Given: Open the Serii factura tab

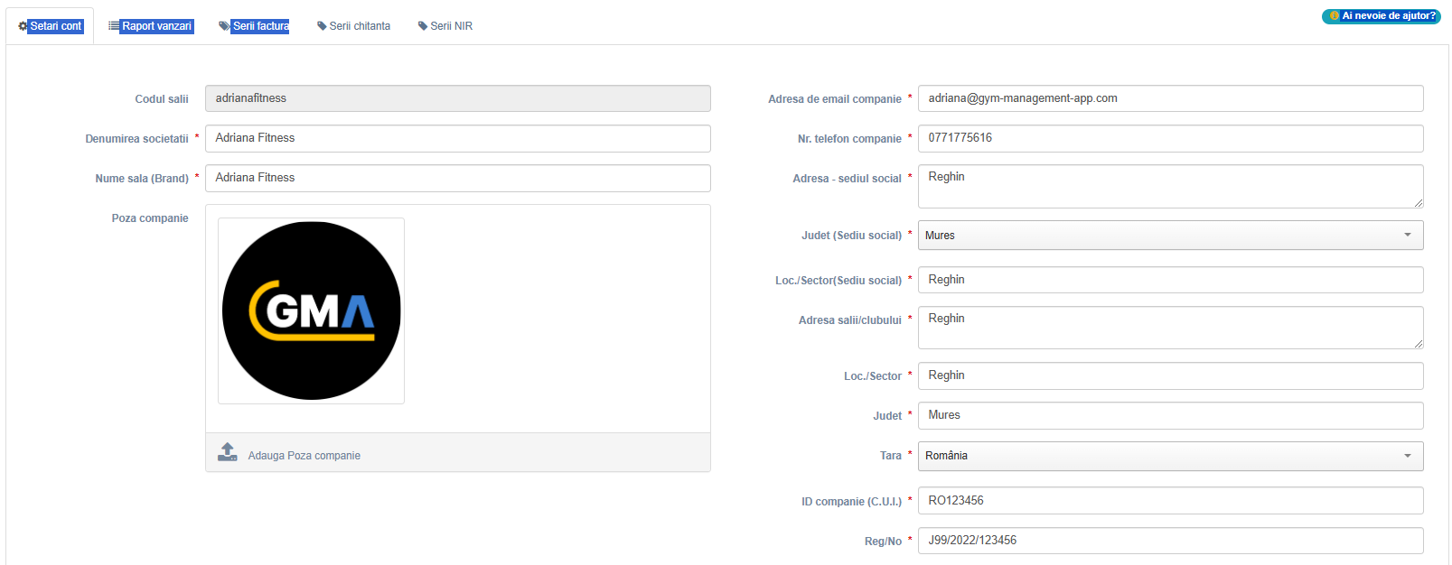Looking at the screenshot, I should coord(254,26).
